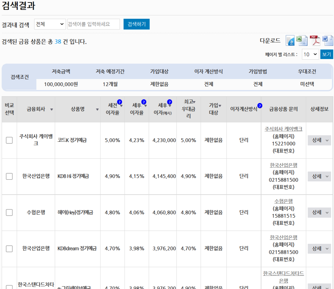Click the 4.23% after-tax rate cell
334x289 pixels.
(137, 140)
